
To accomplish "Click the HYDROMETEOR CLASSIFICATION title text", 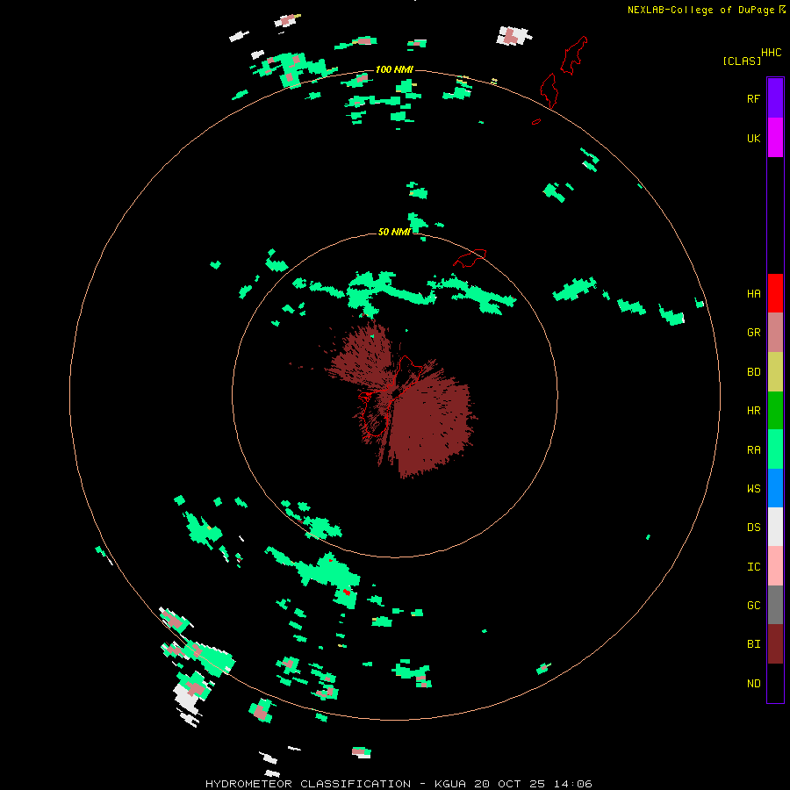I will tap(308, 784).
